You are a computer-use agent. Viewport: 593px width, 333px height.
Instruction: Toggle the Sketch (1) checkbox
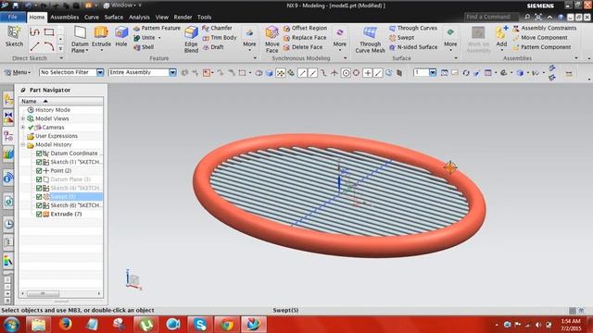tap(39, 162)
